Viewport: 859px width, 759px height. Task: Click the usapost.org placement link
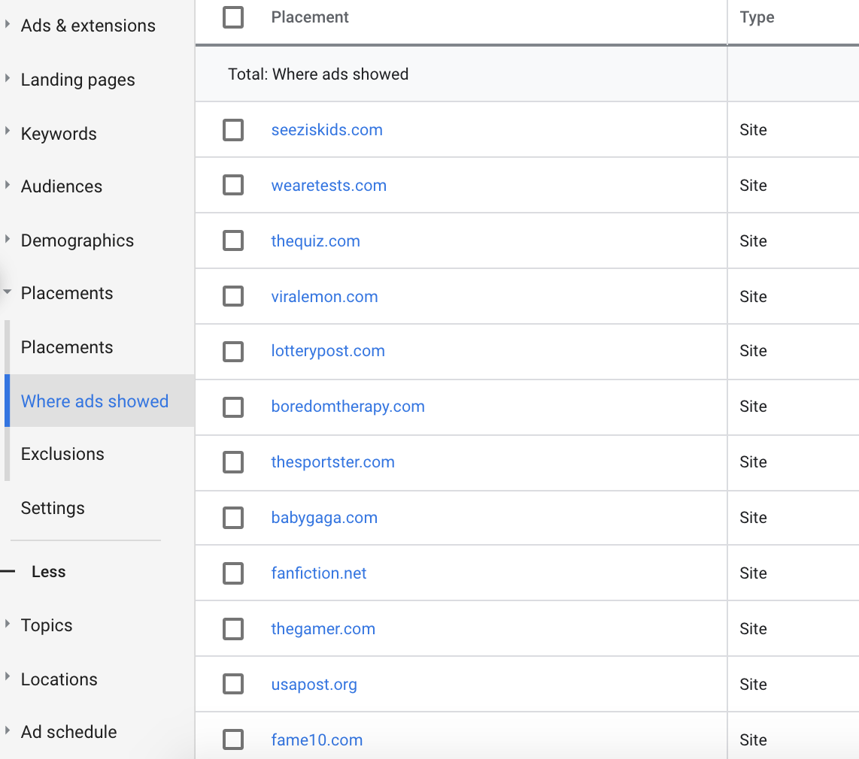coord(314,685)
